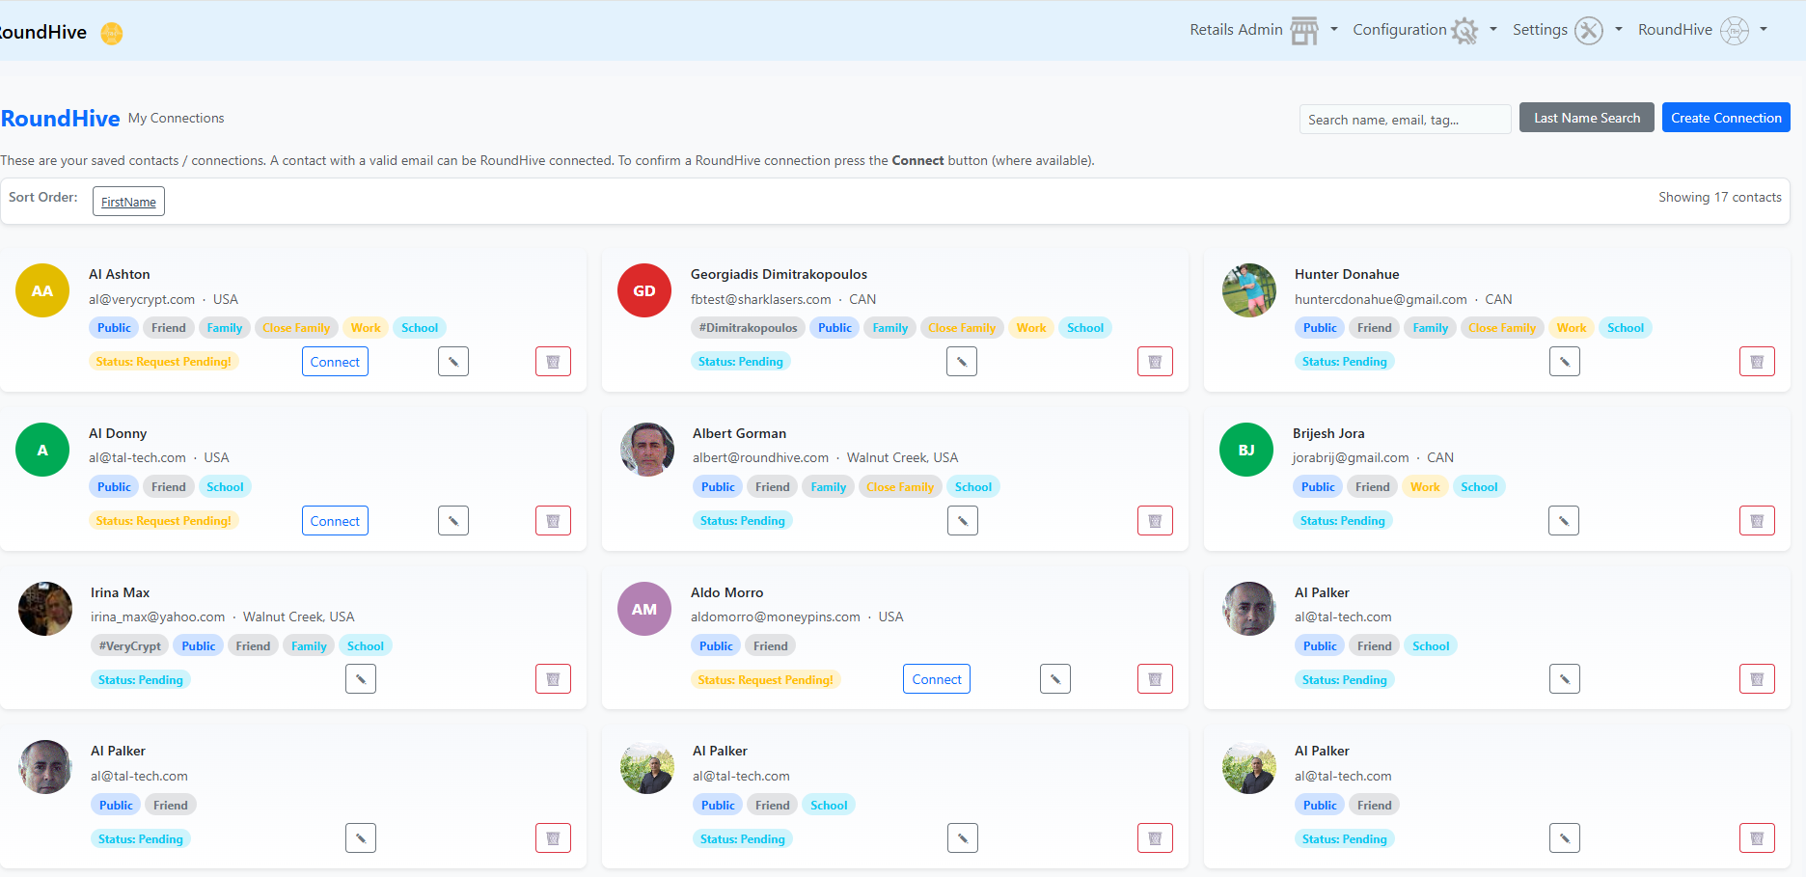Click the RoundHive page title link
This screenshot has height=877, width=1806.
tap(61, 119)
